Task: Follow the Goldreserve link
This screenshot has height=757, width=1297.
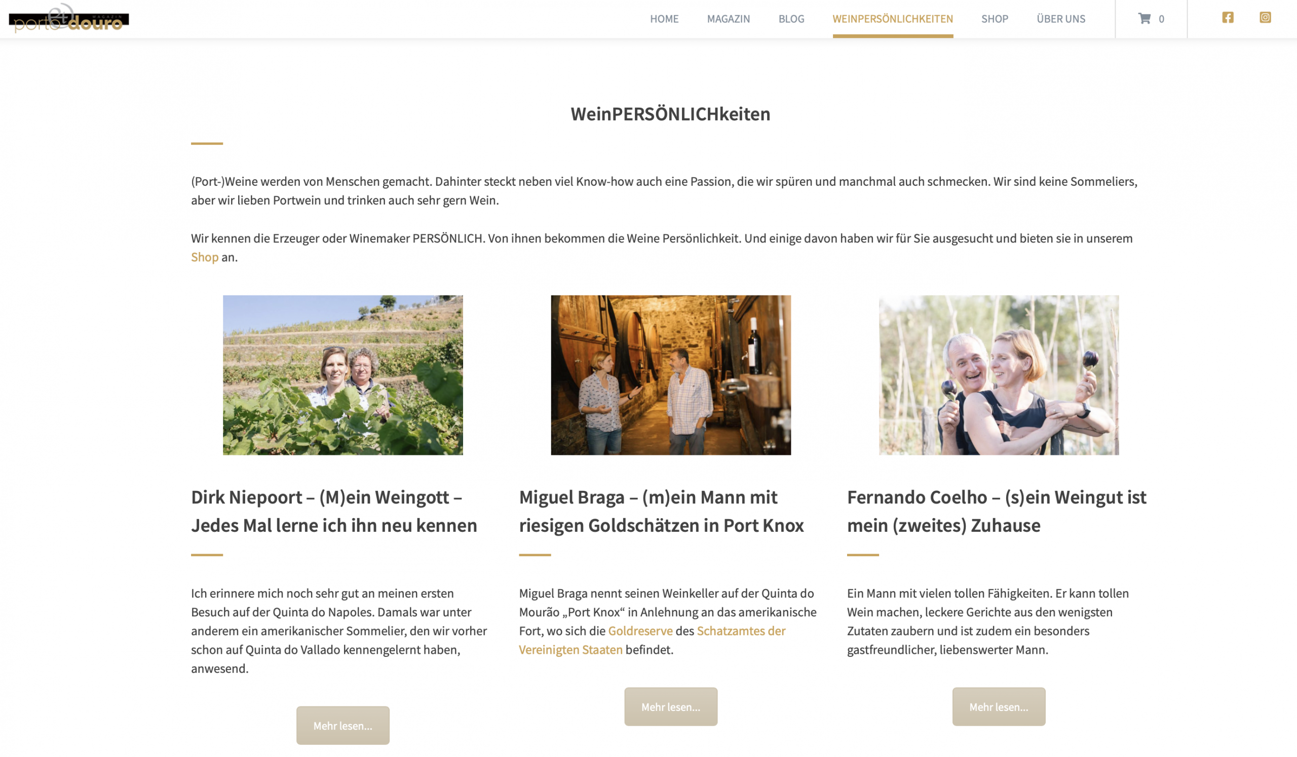Action: click(640, 630)
